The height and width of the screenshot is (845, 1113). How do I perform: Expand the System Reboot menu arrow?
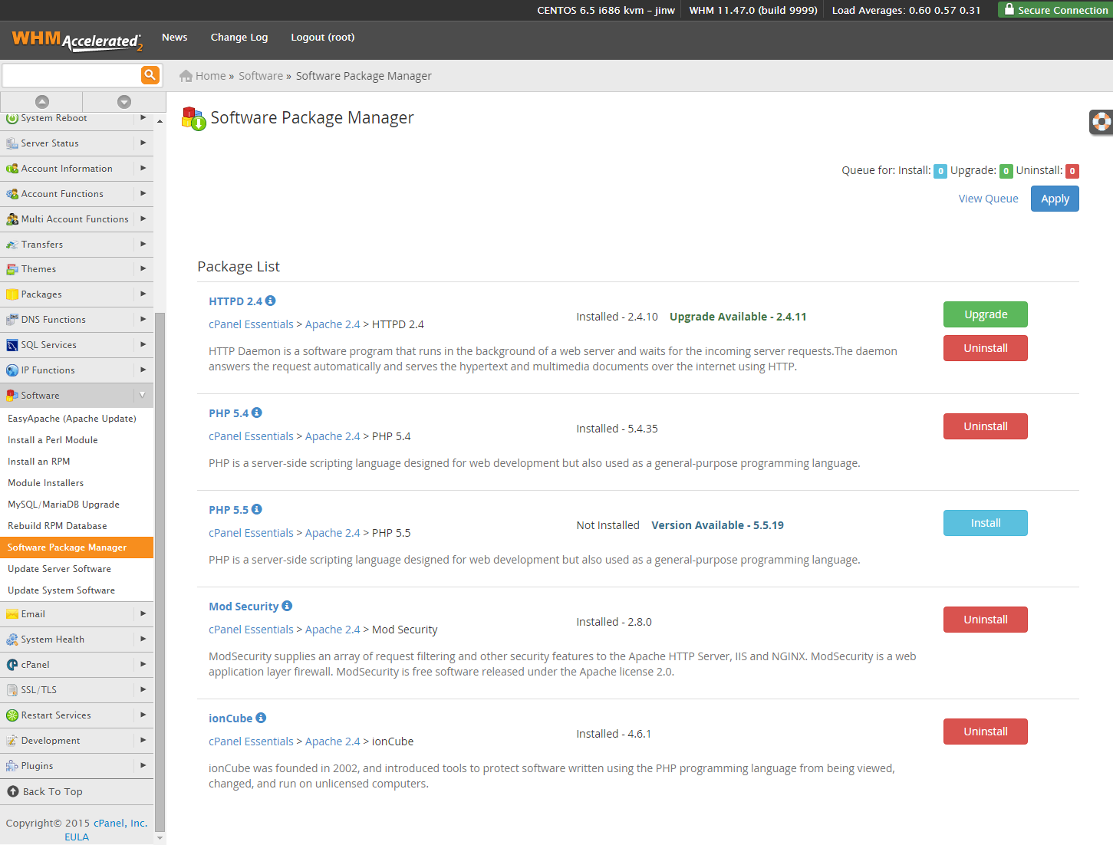(143, 118)
